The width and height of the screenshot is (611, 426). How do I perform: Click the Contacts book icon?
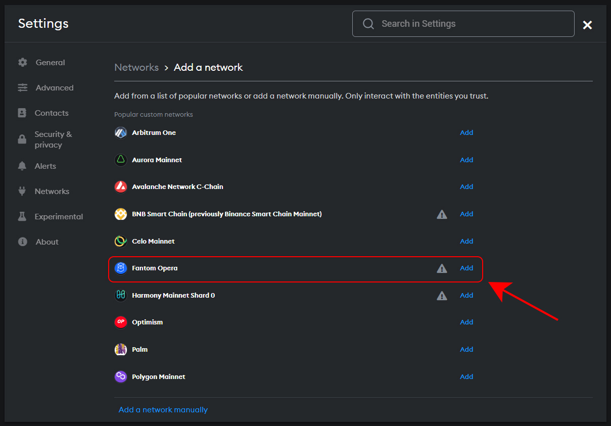[x=22, y=113]
